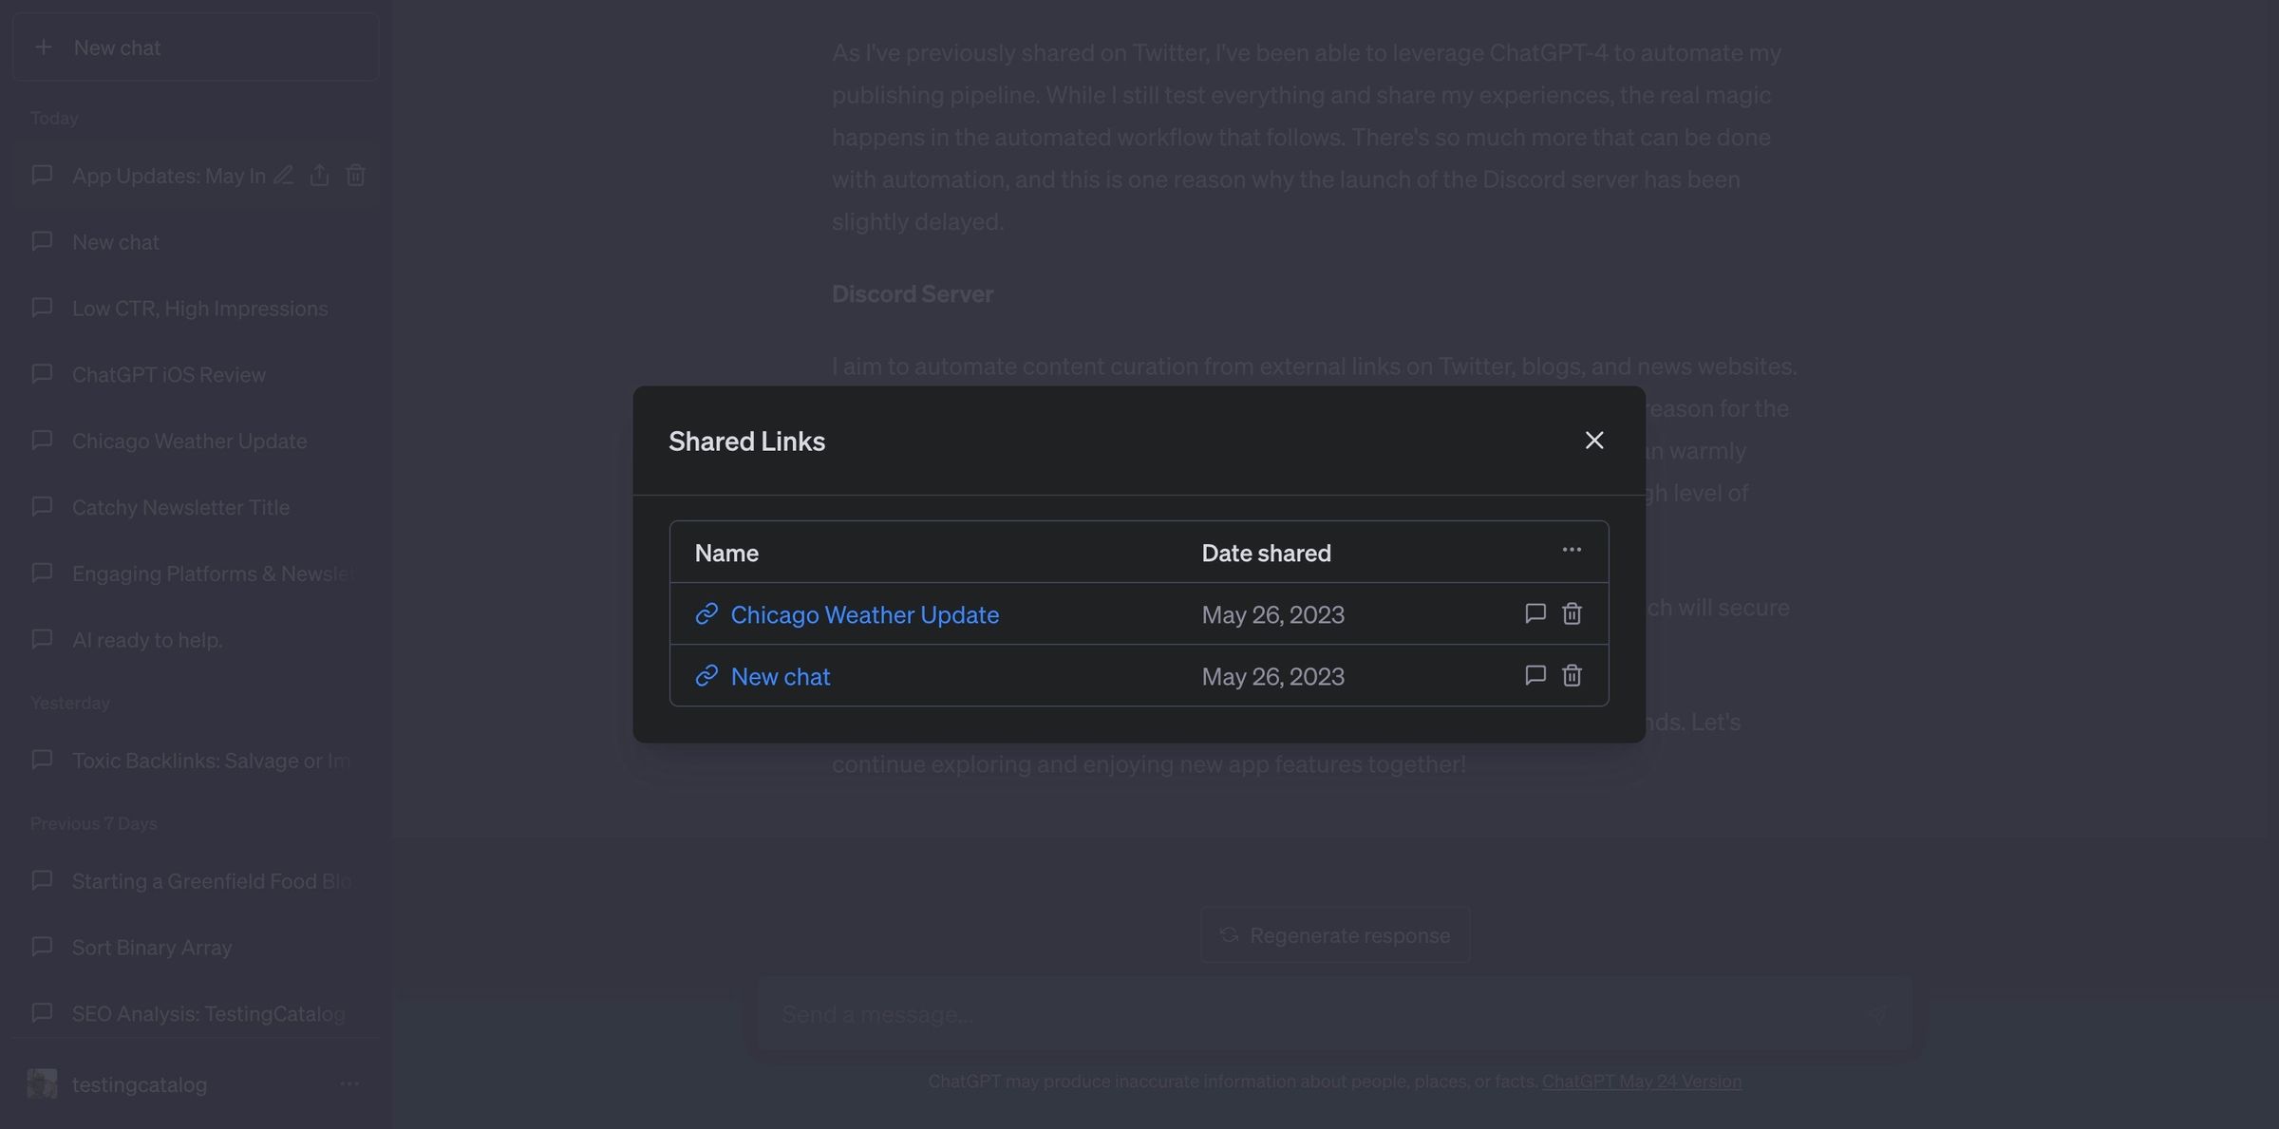The image size is (2279, 1129).
Task: Select the ChatGPT iOS Review conversation
Action: [169, 374]
